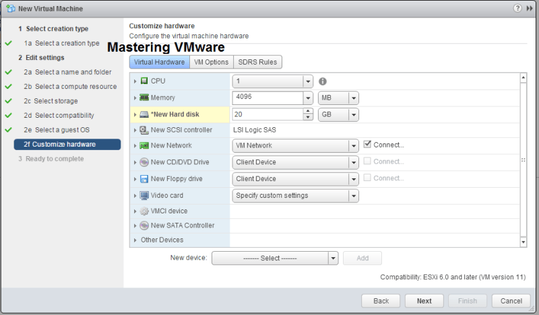This screenshot has height=315, width=539.
Task: Expand the VMCI device row
Action: 135,211
